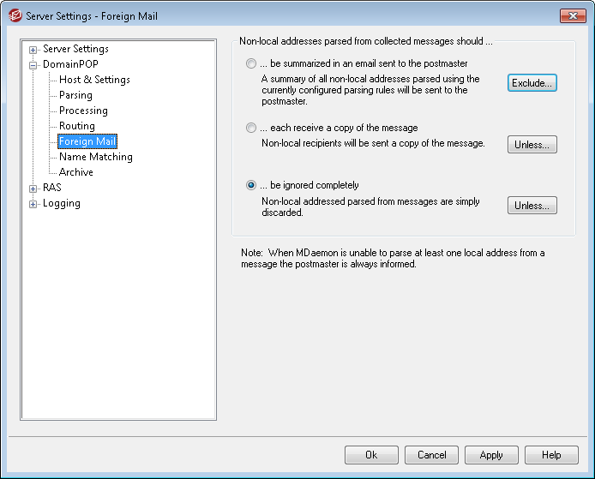Screen dimensions: 595x479
Task: Select 'each receive a copy' radio option
Action: tap(251, 128)
